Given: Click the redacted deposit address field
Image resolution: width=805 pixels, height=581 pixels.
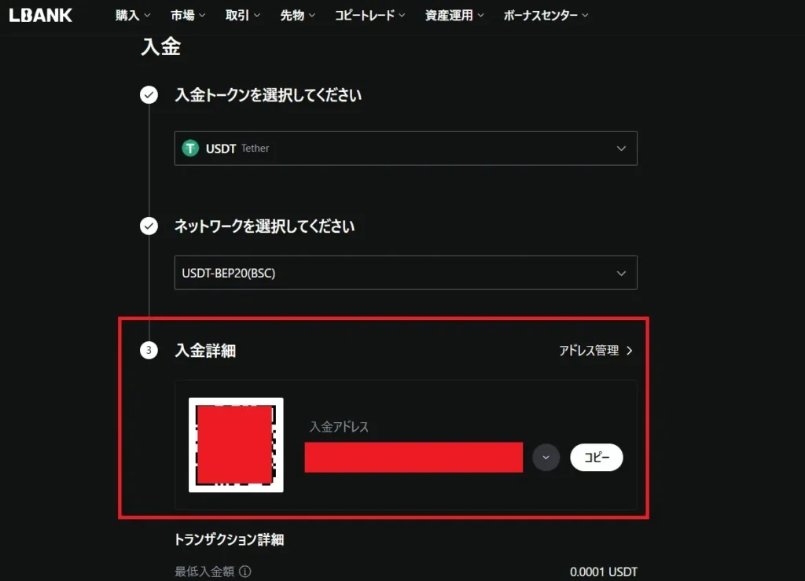Looking at the screenshot, I should point(414,457).
